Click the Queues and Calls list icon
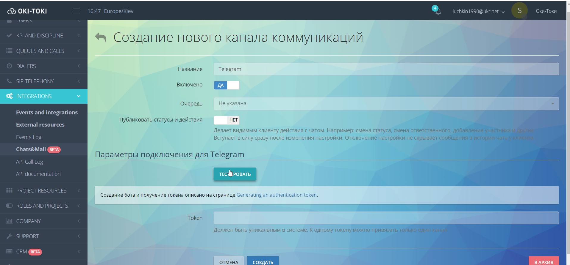 click(10, 51)
